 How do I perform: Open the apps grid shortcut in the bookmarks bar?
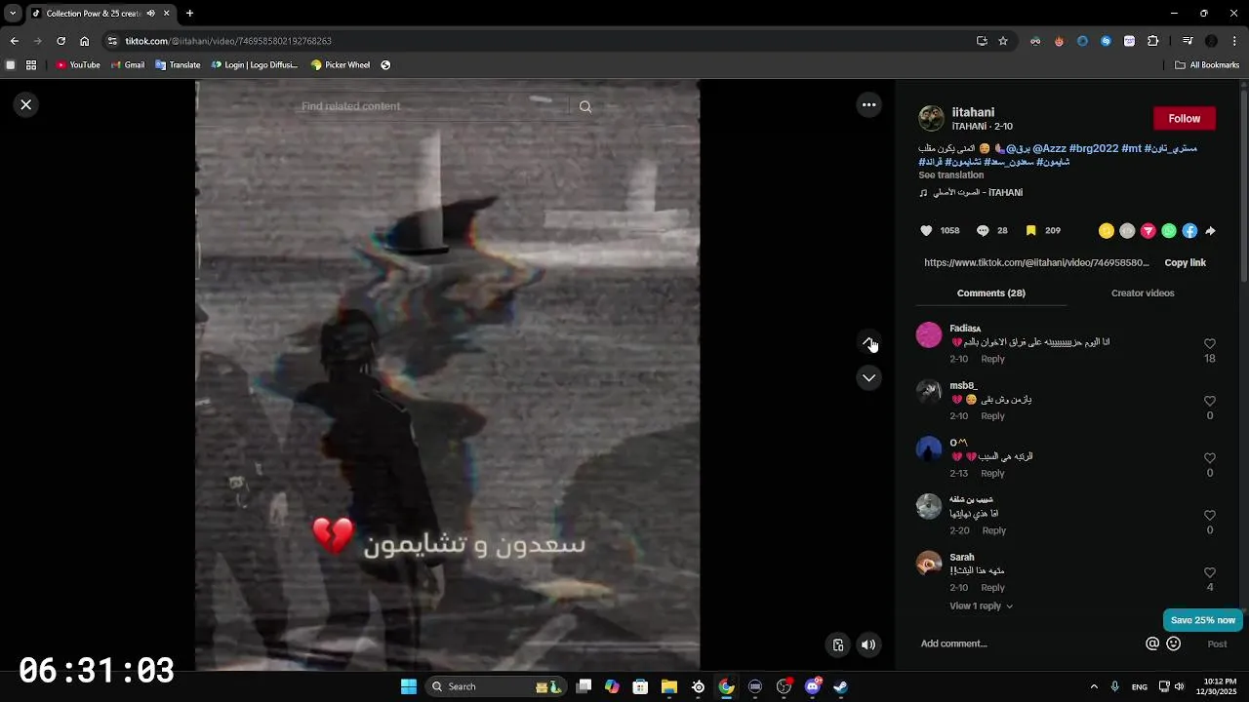[31, 65]
